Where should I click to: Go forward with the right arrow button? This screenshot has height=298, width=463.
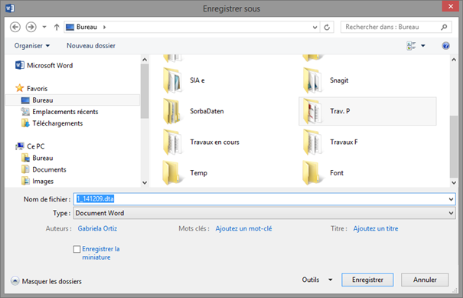tap(31, 28)
